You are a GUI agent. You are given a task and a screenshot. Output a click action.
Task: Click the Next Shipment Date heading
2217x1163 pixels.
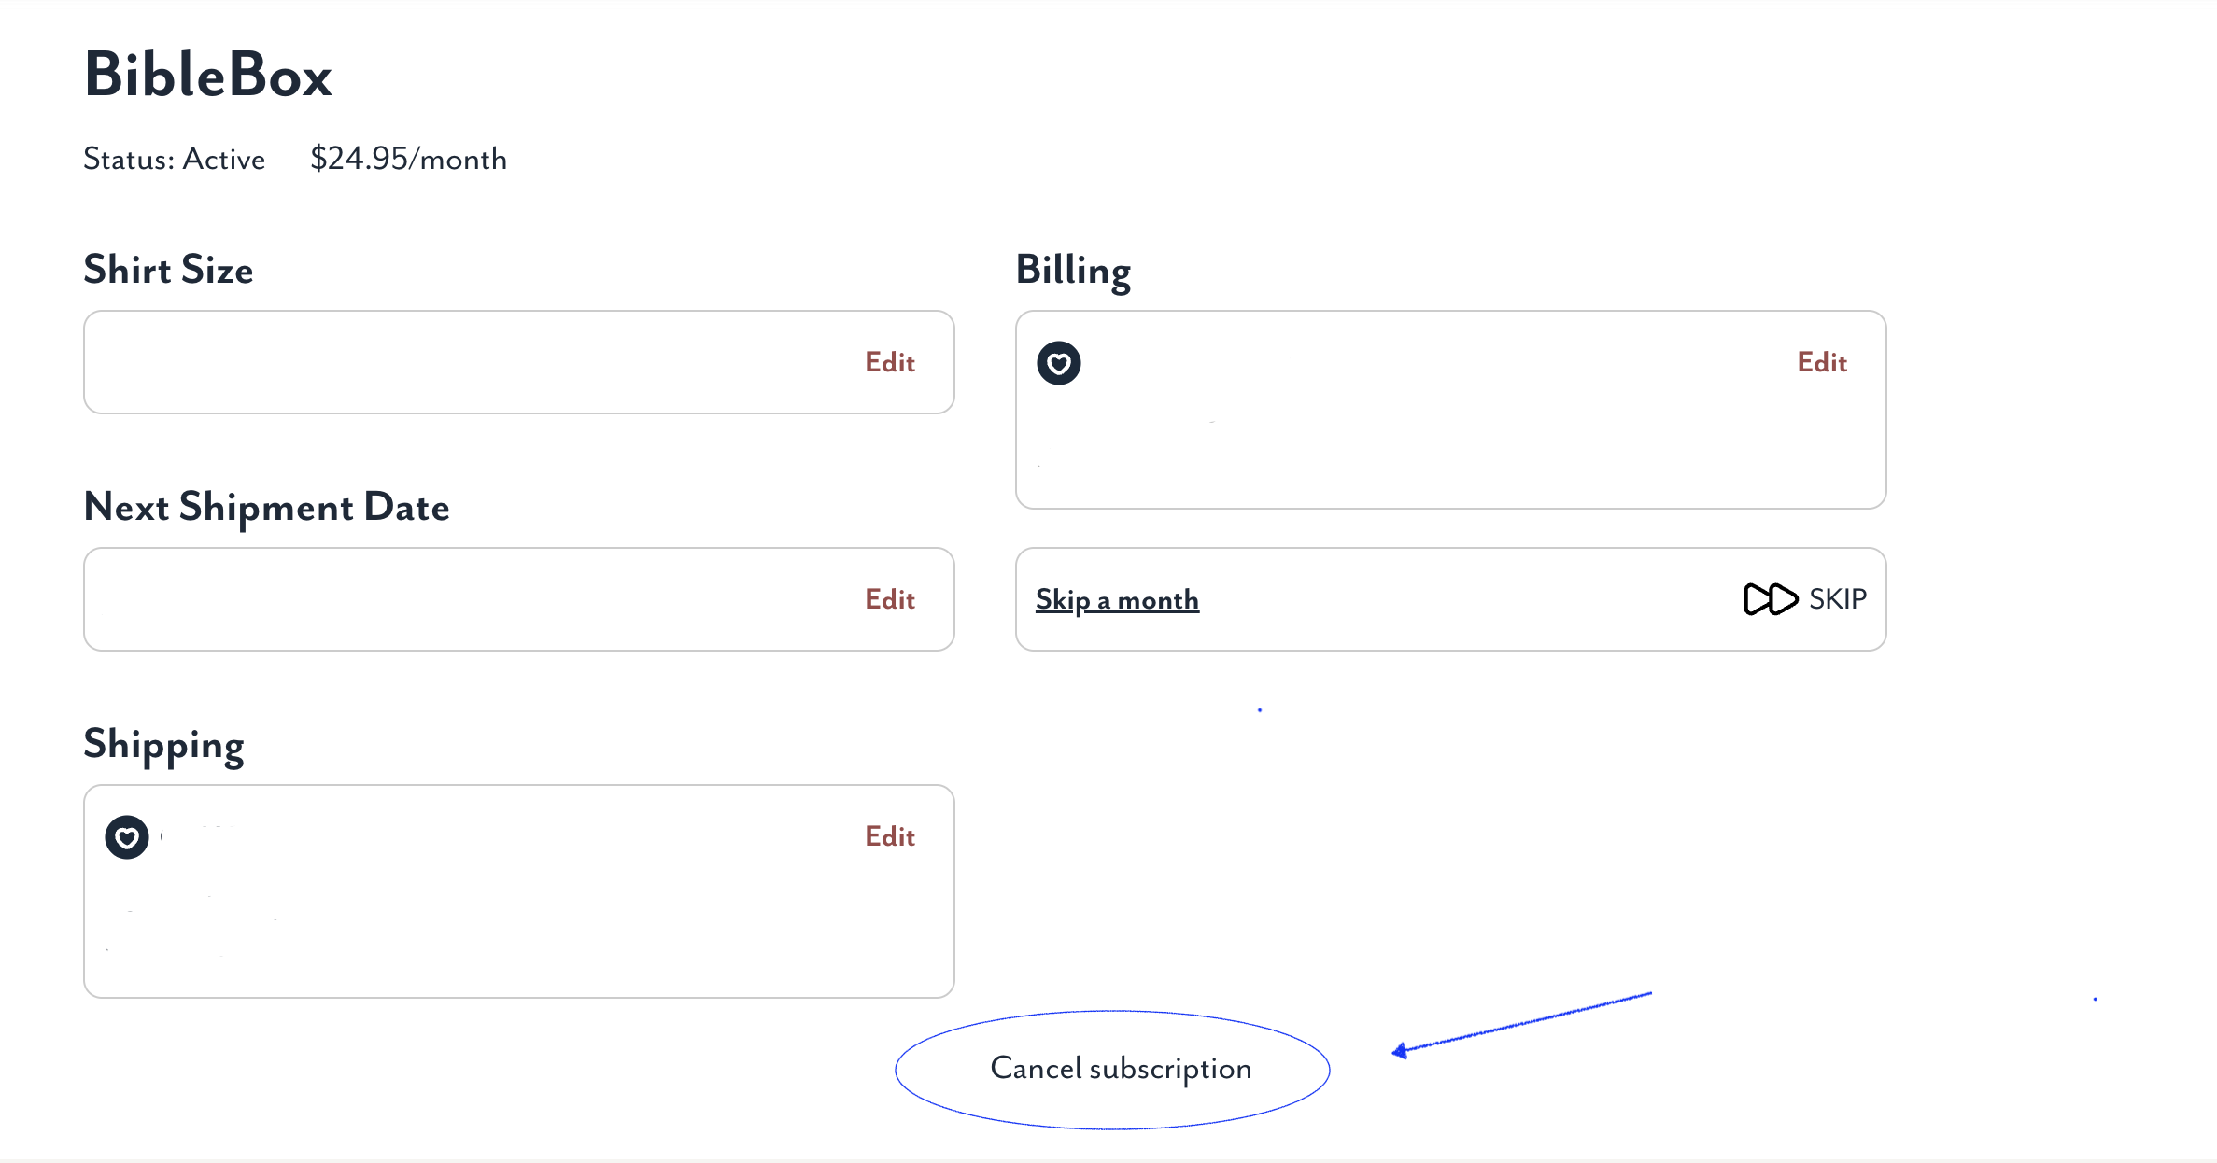tap(267, 508)
